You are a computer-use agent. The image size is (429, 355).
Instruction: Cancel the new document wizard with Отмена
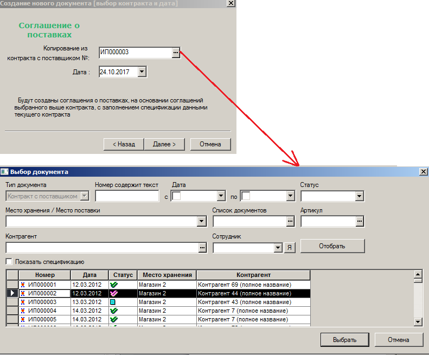tap(210, 144)
